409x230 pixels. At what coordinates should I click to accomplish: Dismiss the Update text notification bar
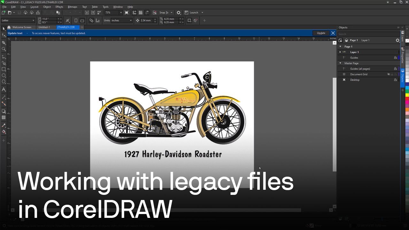click(x=333, y=33)
